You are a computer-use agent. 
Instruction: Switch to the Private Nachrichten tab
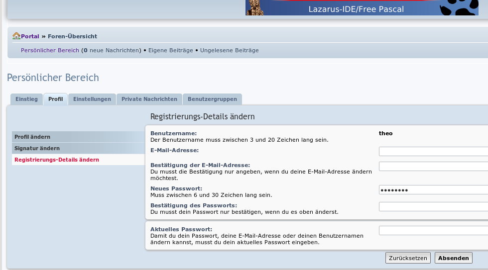149,99
